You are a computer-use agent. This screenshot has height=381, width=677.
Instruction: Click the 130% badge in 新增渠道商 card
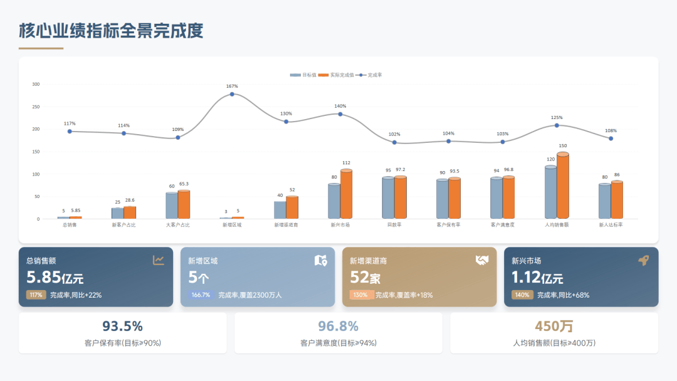[x=360, y=295]
